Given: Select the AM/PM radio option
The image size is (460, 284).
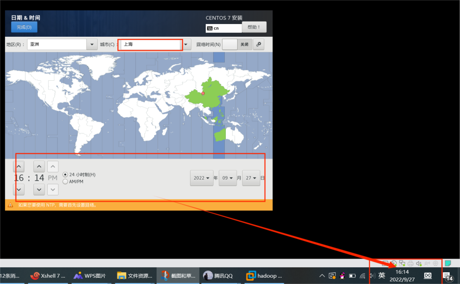Looking at the screenshot, I should pos(73,182).
